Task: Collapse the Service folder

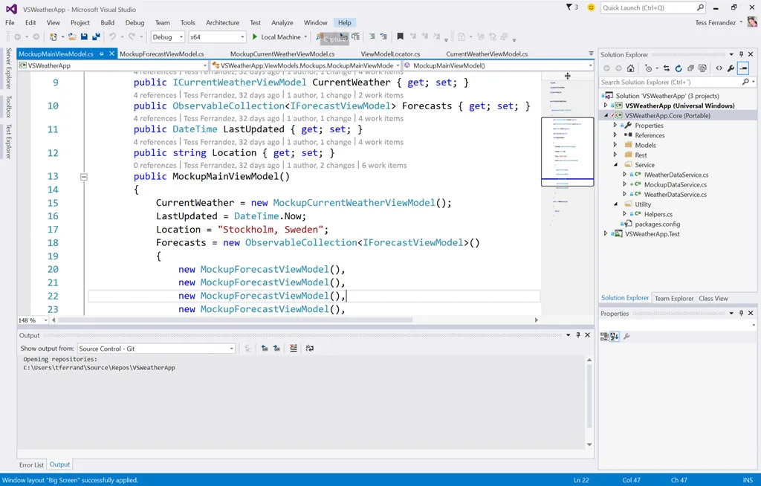Action: [x=615, y=164]
